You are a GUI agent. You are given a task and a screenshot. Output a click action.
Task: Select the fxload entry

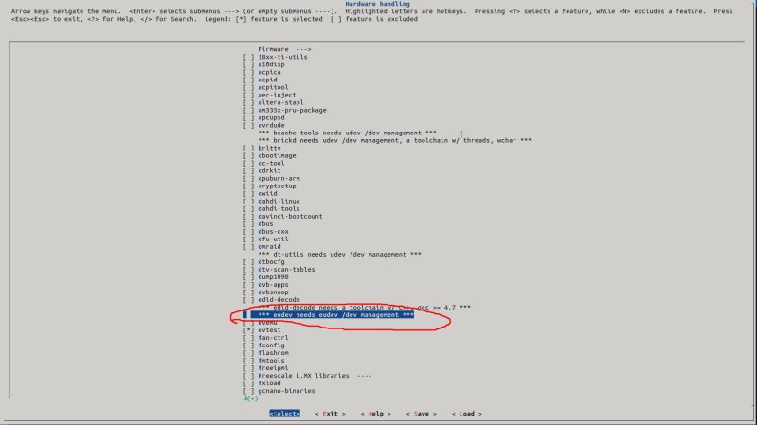pos(269,383)
